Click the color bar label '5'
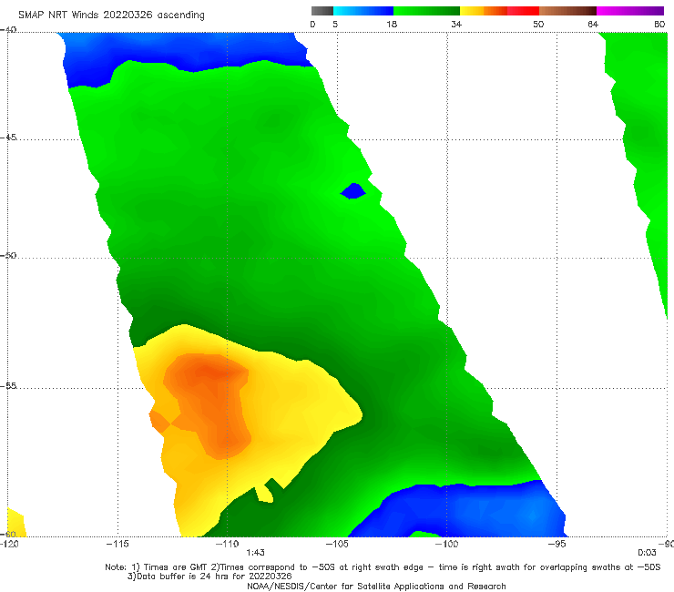Image resolution: width=674 pixels, height=592 pixels. [x=335, y=24]
